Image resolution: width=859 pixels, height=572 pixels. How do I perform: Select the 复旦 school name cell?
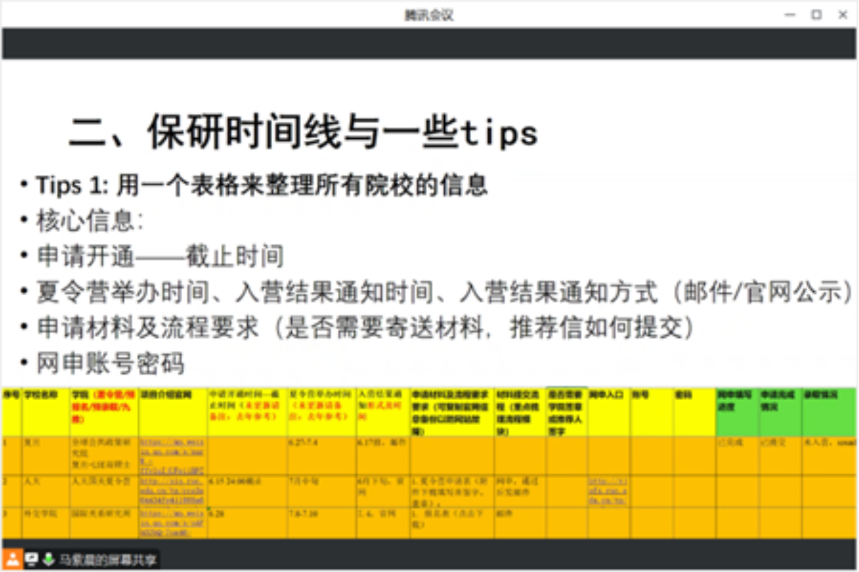tap(46, 455)
